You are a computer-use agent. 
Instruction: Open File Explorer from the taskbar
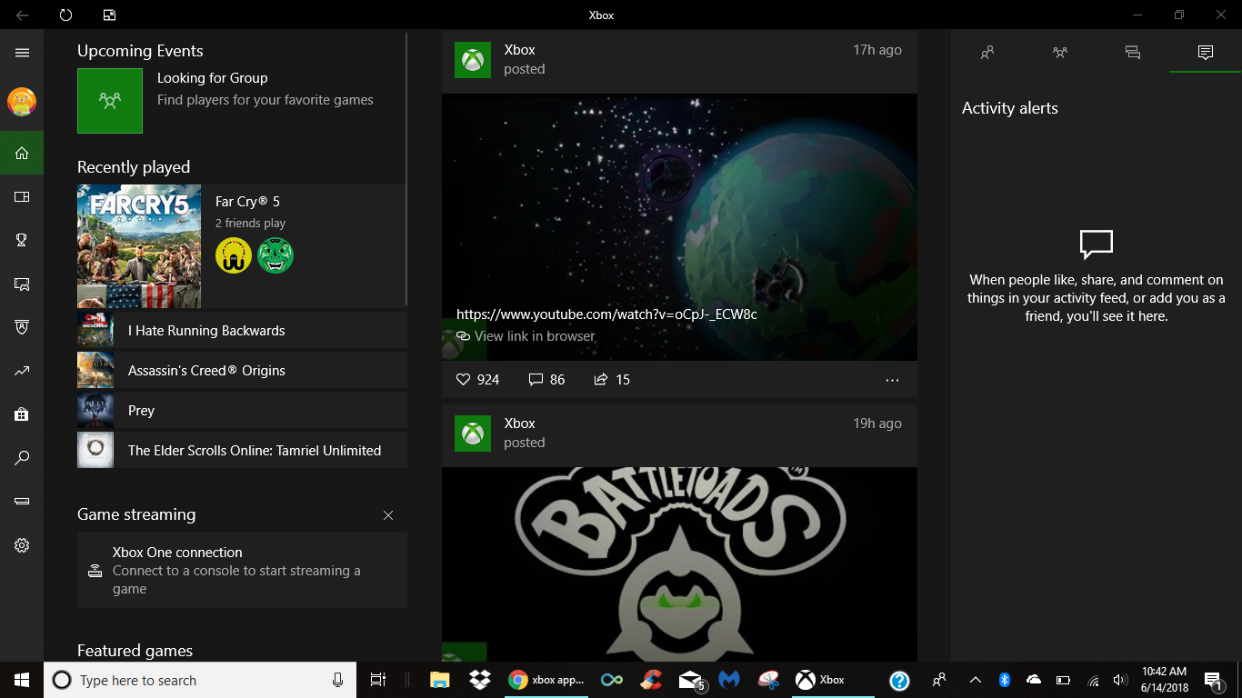pos(439,680)
